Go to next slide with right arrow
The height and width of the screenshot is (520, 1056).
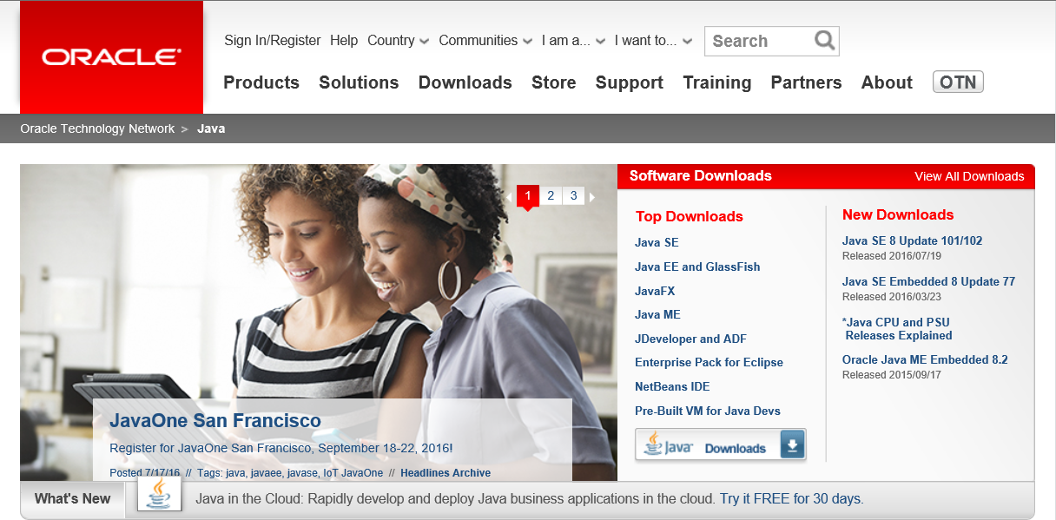coord(592,197)
